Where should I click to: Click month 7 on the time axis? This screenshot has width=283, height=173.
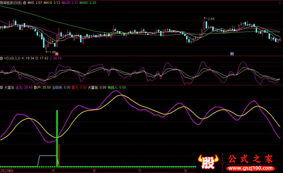[135, 171]
